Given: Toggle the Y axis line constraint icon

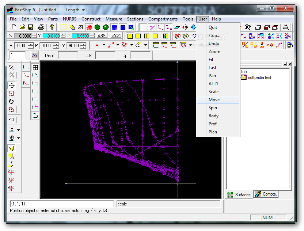Looking at the screenshot, I should (x=11, y=180).
